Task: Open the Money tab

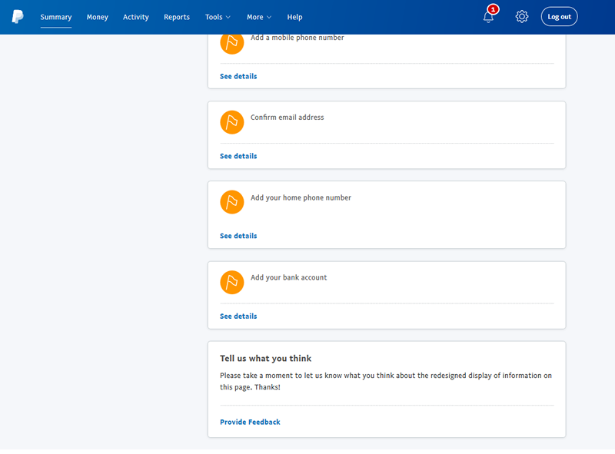Action: click(98, 17)
